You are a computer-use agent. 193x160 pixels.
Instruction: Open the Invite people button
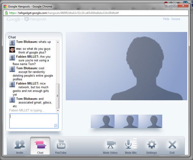coord(20,146)
